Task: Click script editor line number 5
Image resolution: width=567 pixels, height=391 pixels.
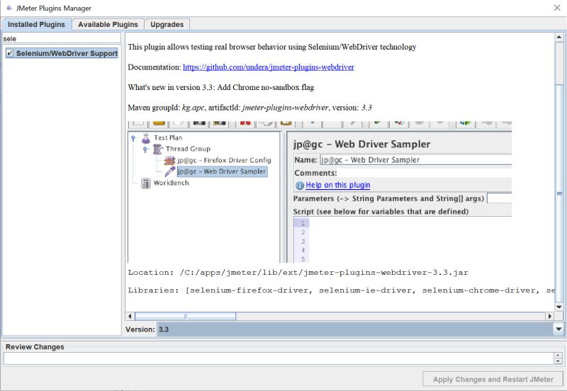Action: tap(303, 259)
